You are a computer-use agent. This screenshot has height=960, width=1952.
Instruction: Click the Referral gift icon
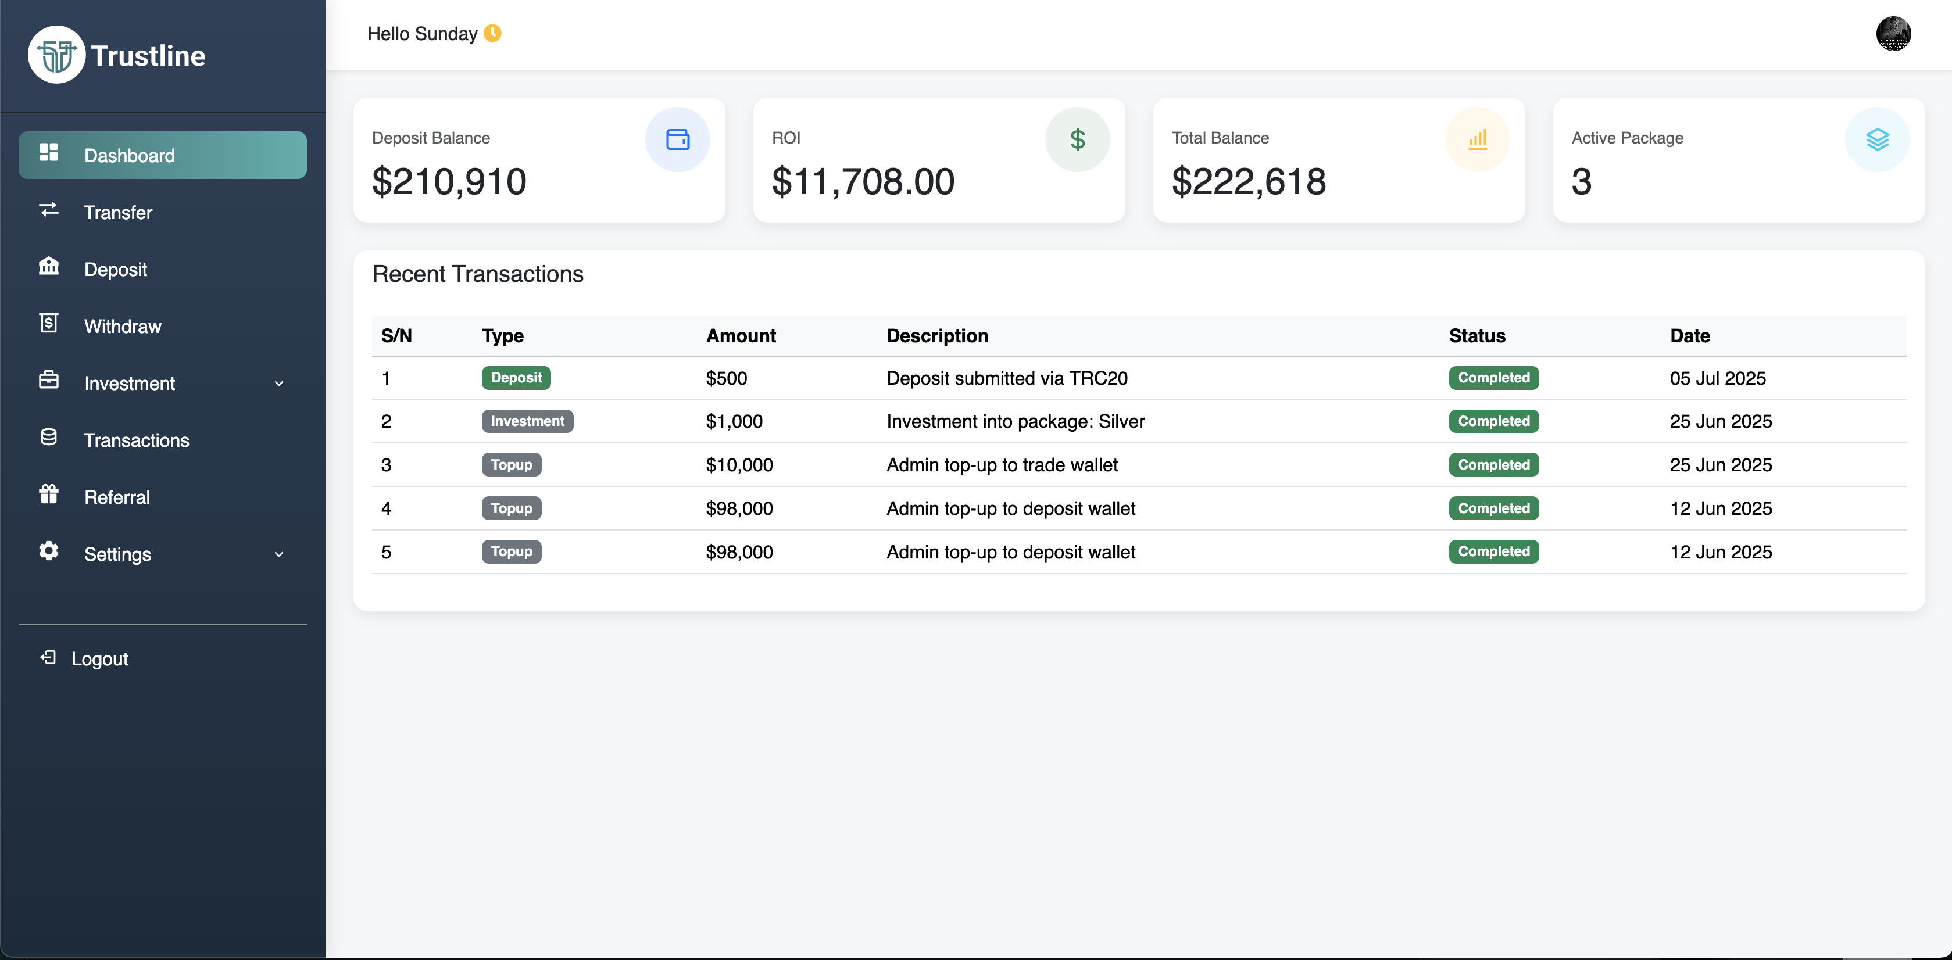coord(48,495)
